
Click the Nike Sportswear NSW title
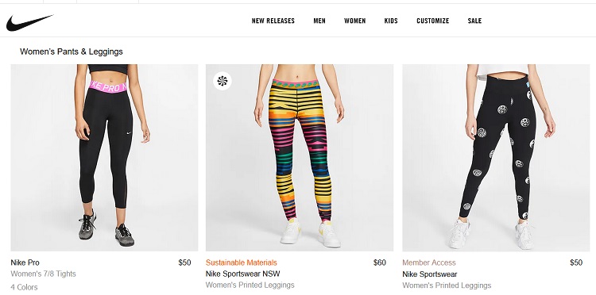point(243,274)
